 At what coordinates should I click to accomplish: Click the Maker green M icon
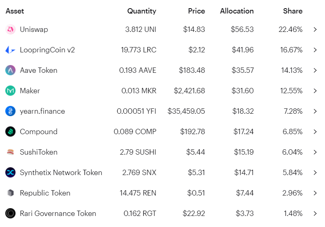10,91
